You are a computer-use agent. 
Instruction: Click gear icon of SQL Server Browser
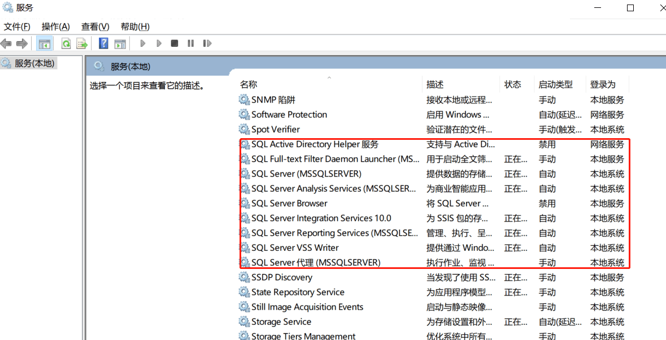[245, 204]
